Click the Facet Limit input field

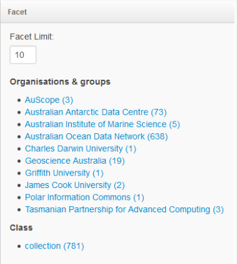[x=23, y=55]
